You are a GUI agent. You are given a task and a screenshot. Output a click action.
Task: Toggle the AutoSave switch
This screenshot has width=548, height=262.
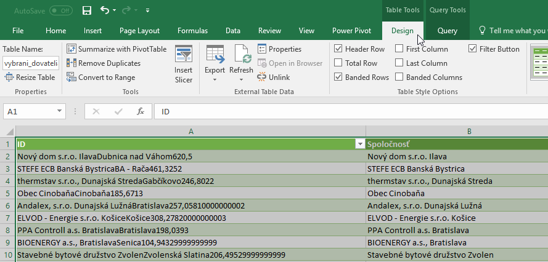(x=61, y=11)
